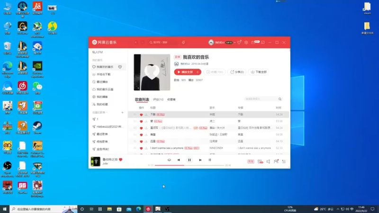Open the sound quality selector in player bar
The height and width of the screenshot is (213, 379).
251,161
